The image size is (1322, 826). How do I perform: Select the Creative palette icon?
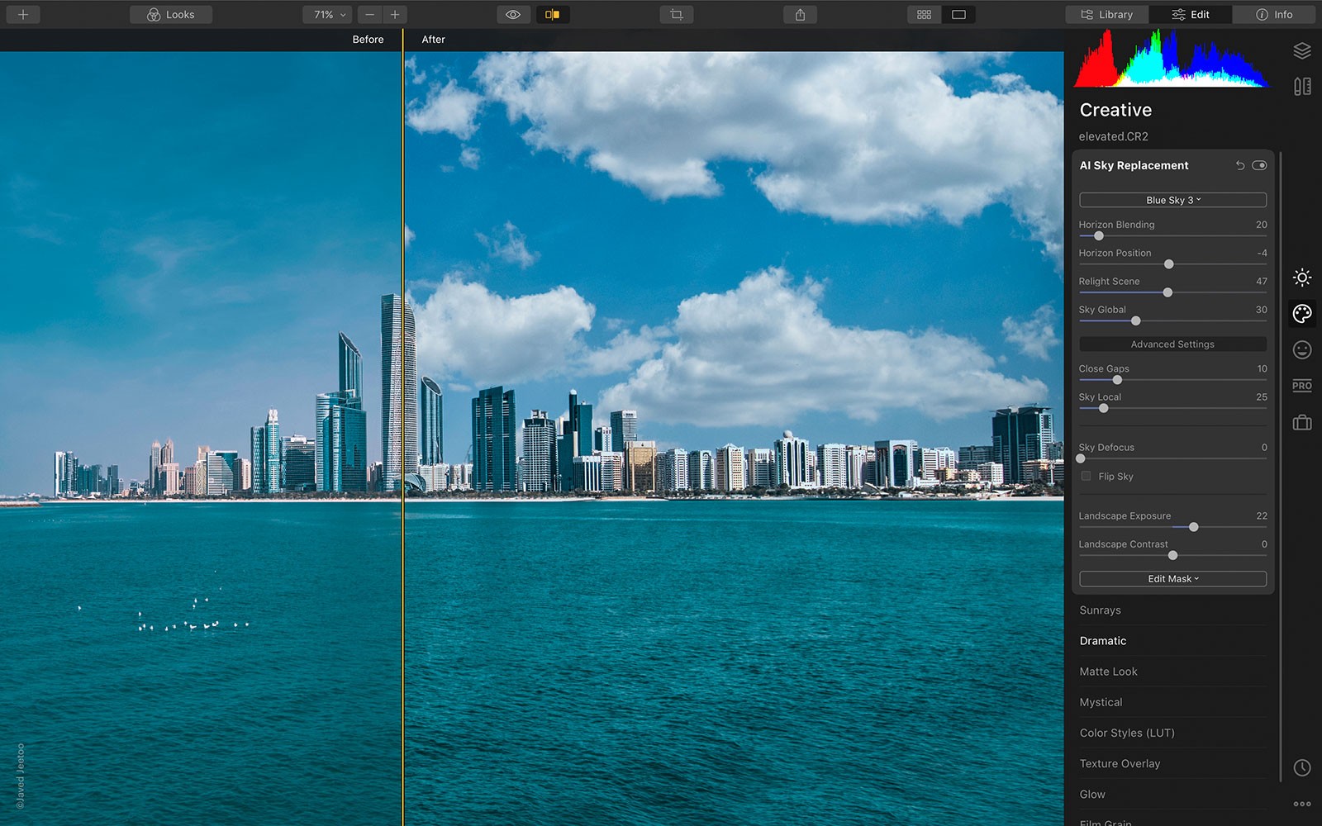(1302, 314)
